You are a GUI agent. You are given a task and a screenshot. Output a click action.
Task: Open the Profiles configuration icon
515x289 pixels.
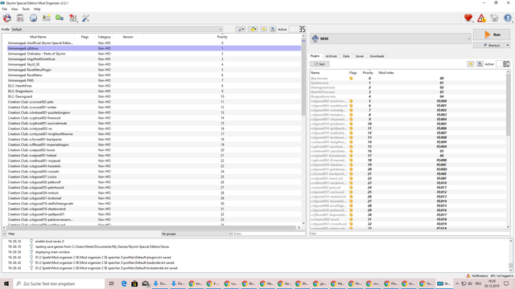pyautogui.click(x=47, y=18)
